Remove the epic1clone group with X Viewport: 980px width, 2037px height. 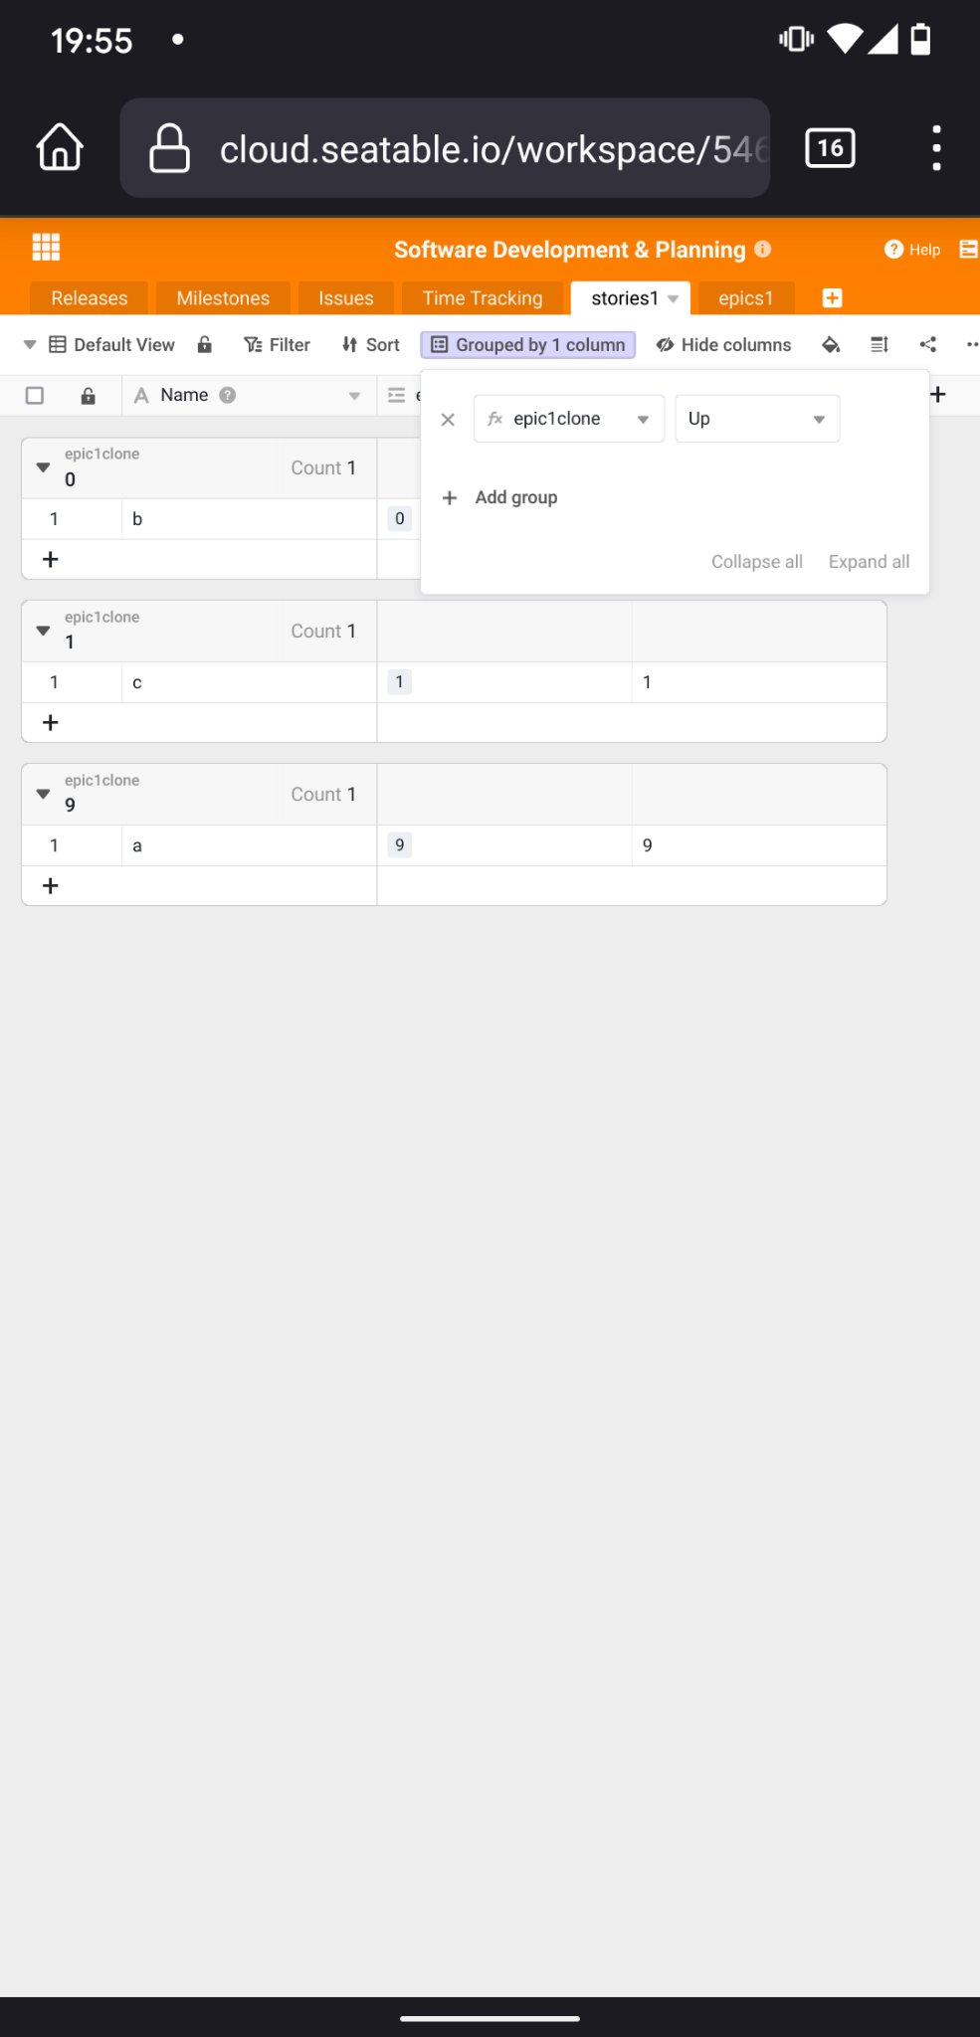click(x=448, y=420)
